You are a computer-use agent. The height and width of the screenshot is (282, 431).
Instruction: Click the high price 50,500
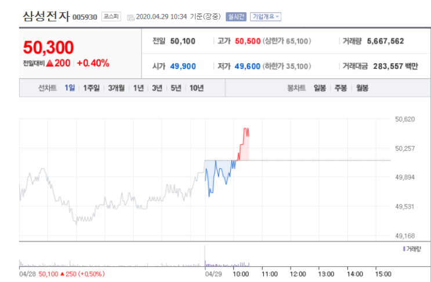click(x=248, y=41)
